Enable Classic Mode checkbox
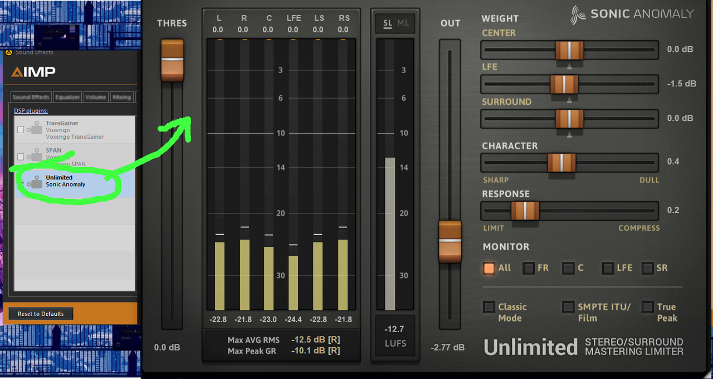Screen dimensions: 713x379 point(489,307)
